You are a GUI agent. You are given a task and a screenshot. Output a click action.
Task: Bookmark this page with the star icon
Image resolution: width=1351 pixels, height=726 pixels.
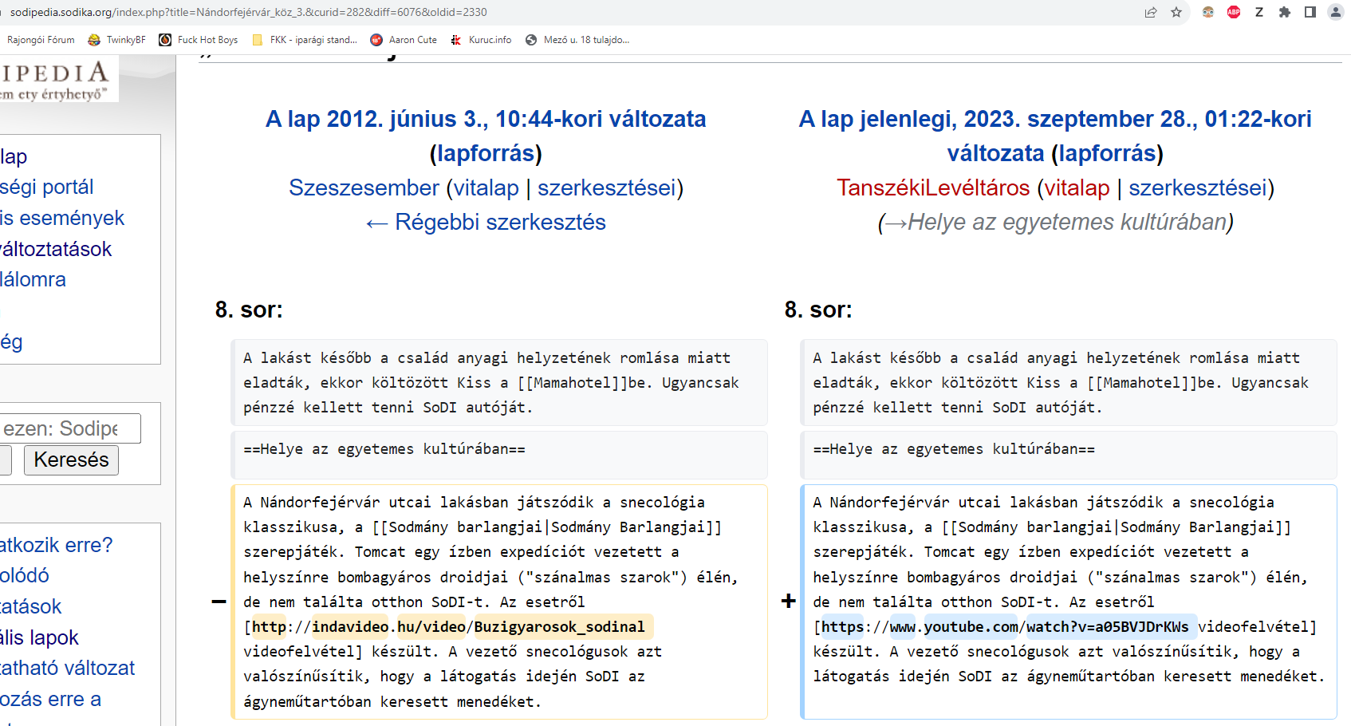(x=1176, y=12)
